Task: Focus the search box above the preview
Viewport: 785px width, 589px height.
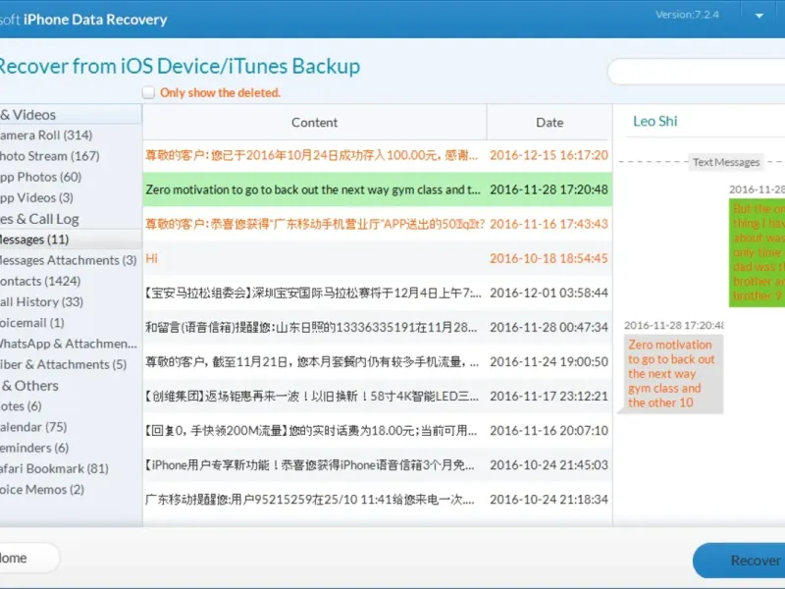Action: pyautogui.click(x=696, y=72)
